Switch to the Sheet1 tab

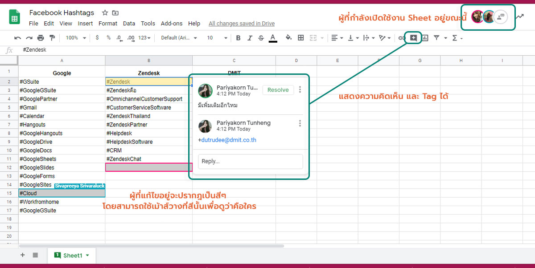pyautogui.click(x=72, y=256)
